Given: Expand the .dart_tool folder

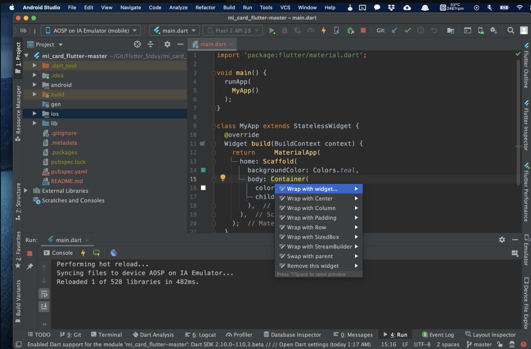Looking at the screenshot, I should coord(35,65).
